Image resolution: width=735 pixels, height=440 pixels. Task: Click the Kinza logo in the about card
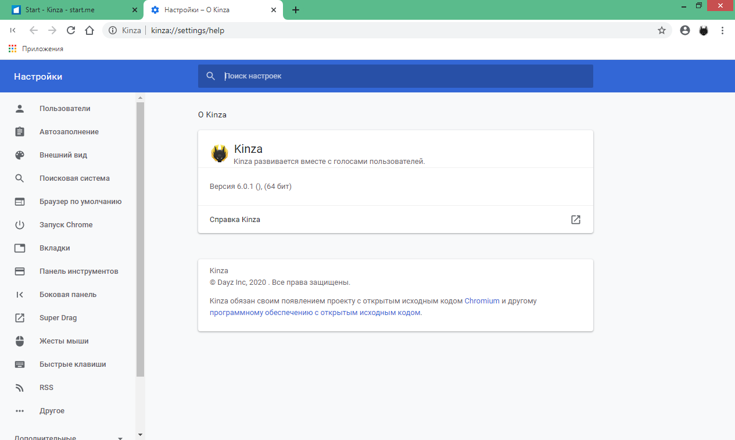(220, 154)
